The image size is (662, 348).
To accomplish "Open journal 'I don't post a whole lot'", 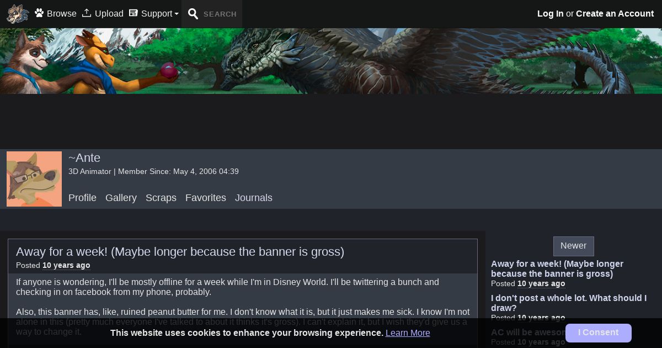I will (569, 303).
